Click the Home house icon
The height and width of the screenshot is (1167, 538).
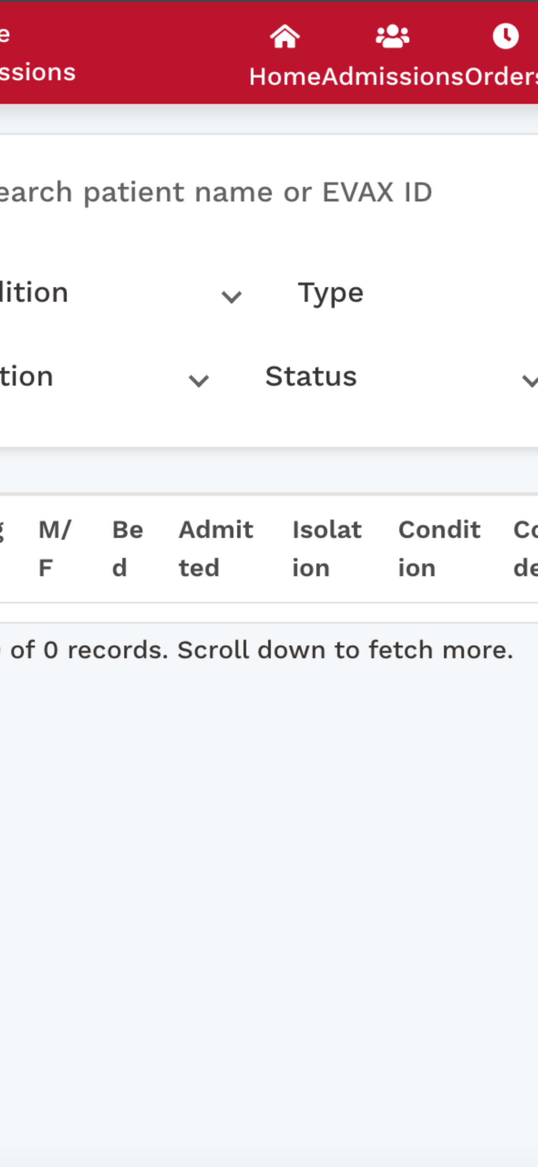(x=285, y=36)
